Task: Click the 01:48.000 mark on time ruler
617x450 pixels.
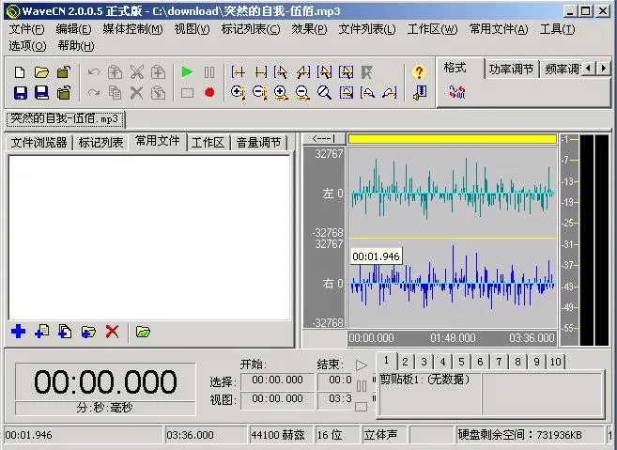Action: point(453,338)
